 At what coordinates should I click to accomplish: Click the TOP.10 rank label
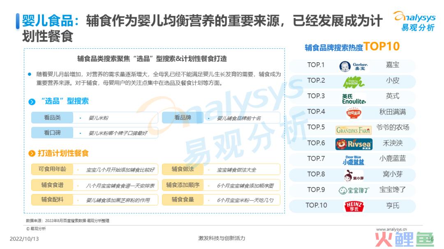pyautogui.click(x=316, y=205)
